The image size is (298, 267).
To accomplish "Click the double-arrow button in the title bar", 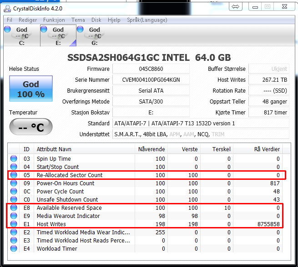I will tap(236, 7).
